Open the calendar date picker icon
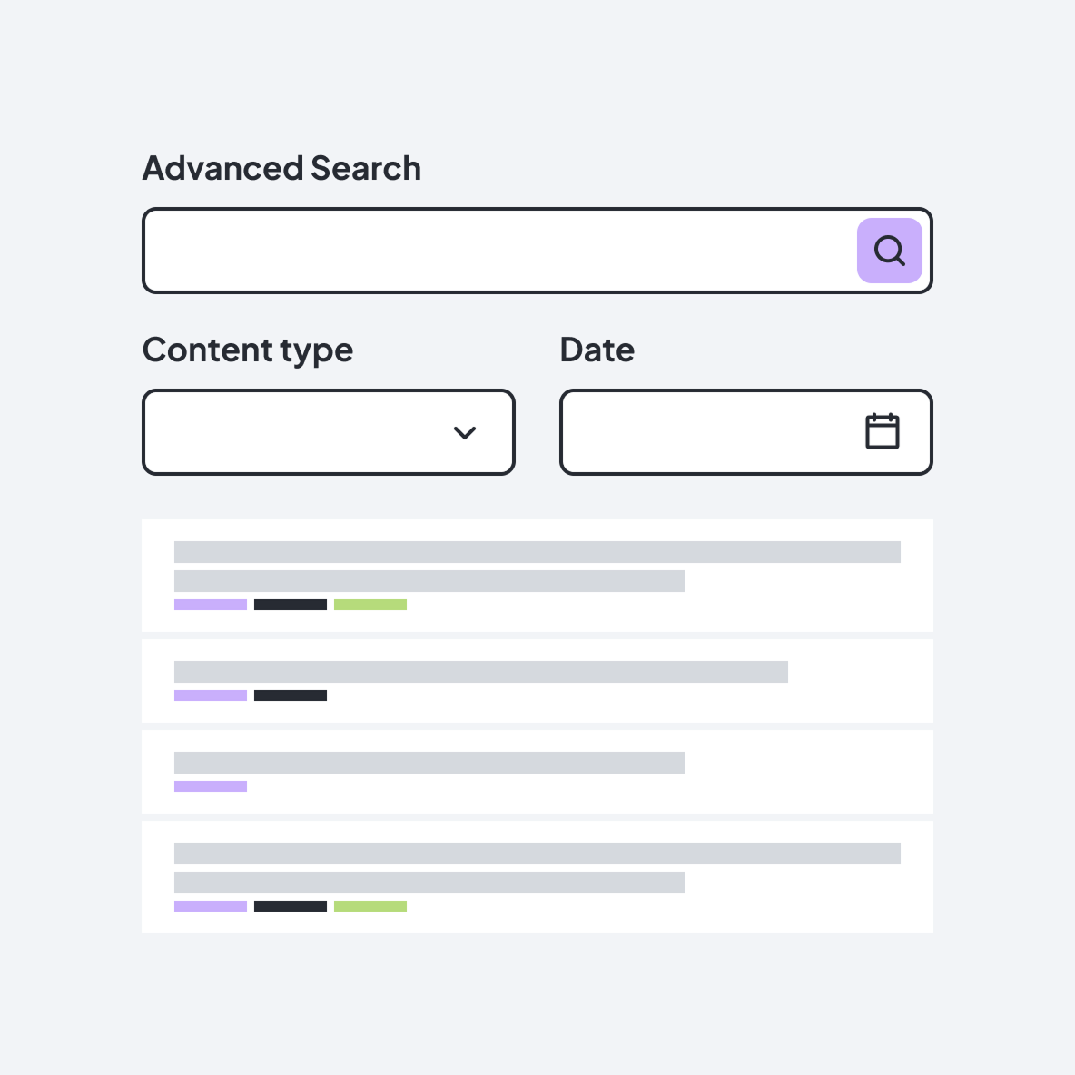The width and height of the screenshot is (1075, 1075). (x=882, y=431)
